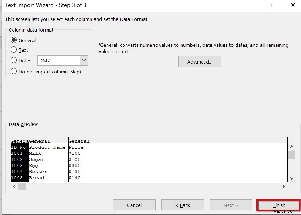The image size is (301, 215).
Task: Go back with the Back button
Action: (183, 205)
